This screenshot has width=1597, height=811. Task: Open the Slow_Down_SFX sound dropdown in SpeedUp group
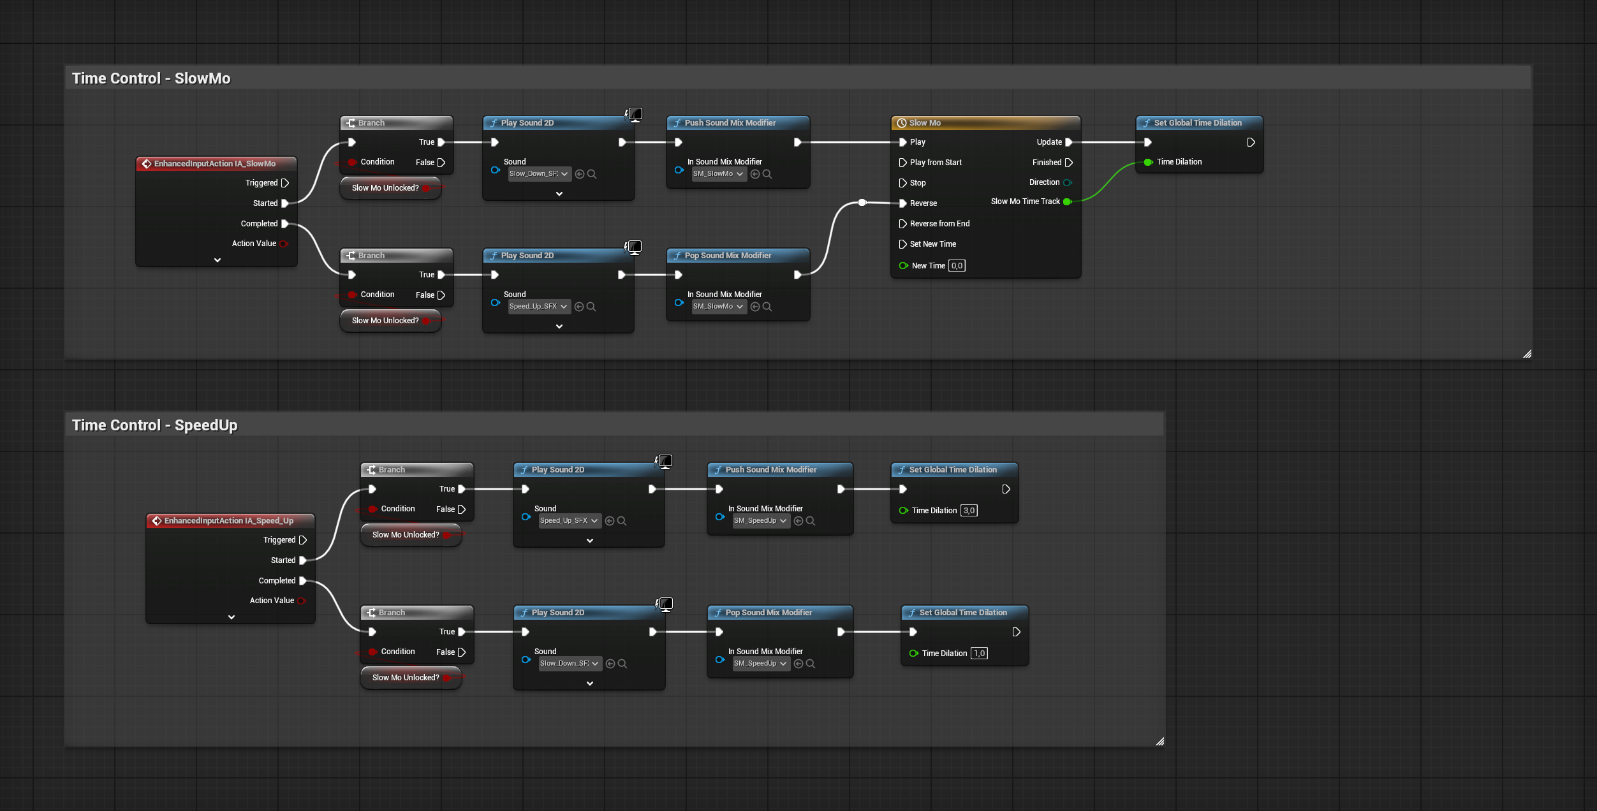(x=570, y=664)
